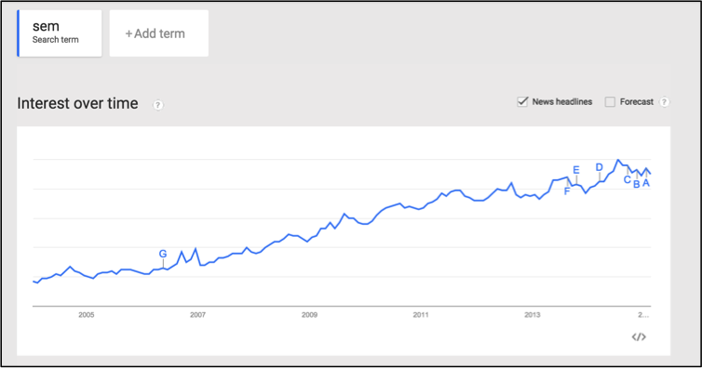The width and height of the screenshot is (702, 368).
Task: Click the 2013 axis label
Action: tap(533, 315)
